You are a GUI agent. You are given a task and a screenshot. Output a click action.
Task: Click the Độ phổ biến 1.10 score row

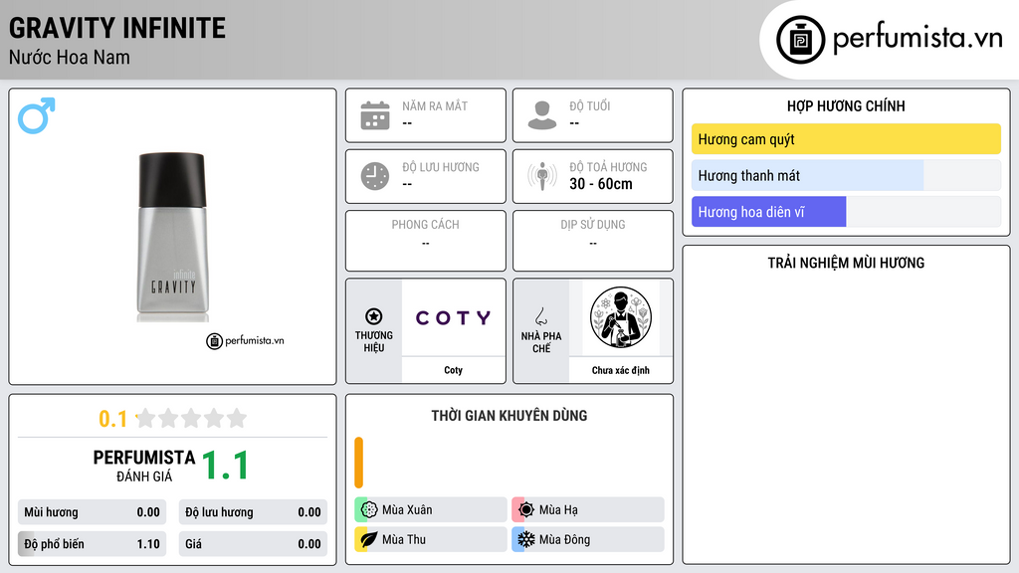click(x=93, y=544)
